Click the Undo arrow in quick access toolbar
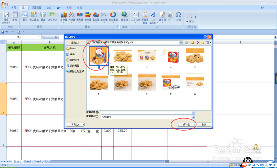The image size is (277, 168). pyautogui.click(x=6, y=32)
